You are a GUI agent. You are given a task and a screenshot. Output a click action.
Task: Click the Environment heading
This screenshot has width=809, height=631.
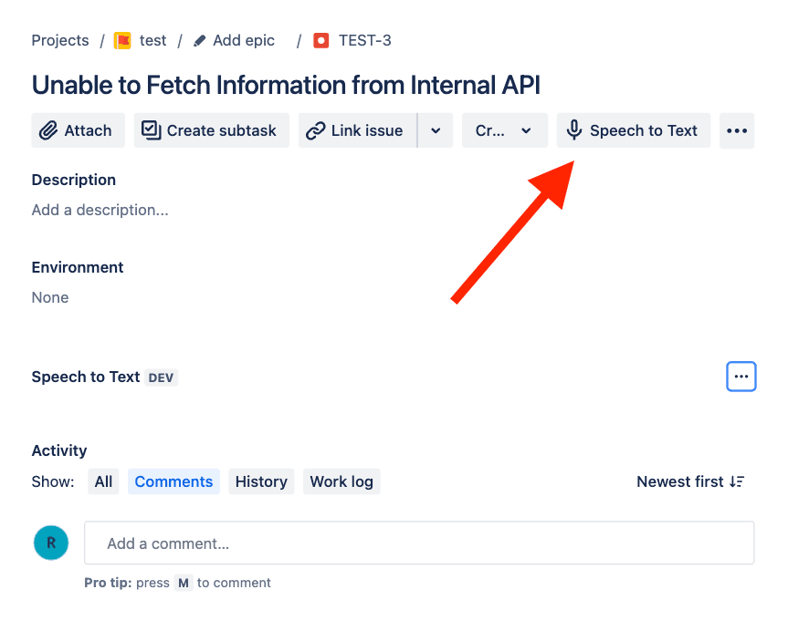pos(78,267)
